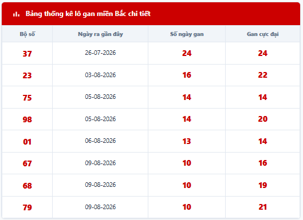Select number 98 in Bộ số column
The width and height of the screenshot is (303, 220).
pyautogui.click(x=27, y=119)
